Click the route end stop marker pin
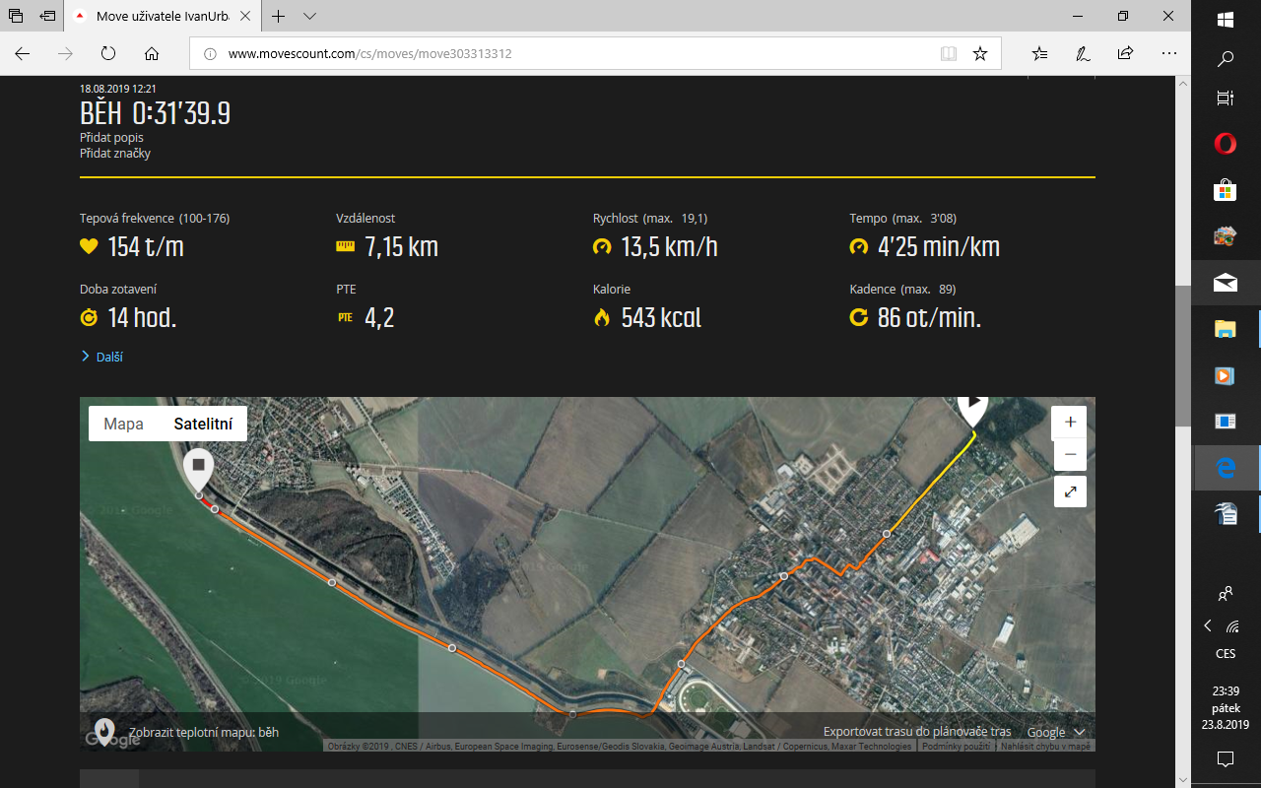Viewport: 1261px width, 788px height. 199,467
